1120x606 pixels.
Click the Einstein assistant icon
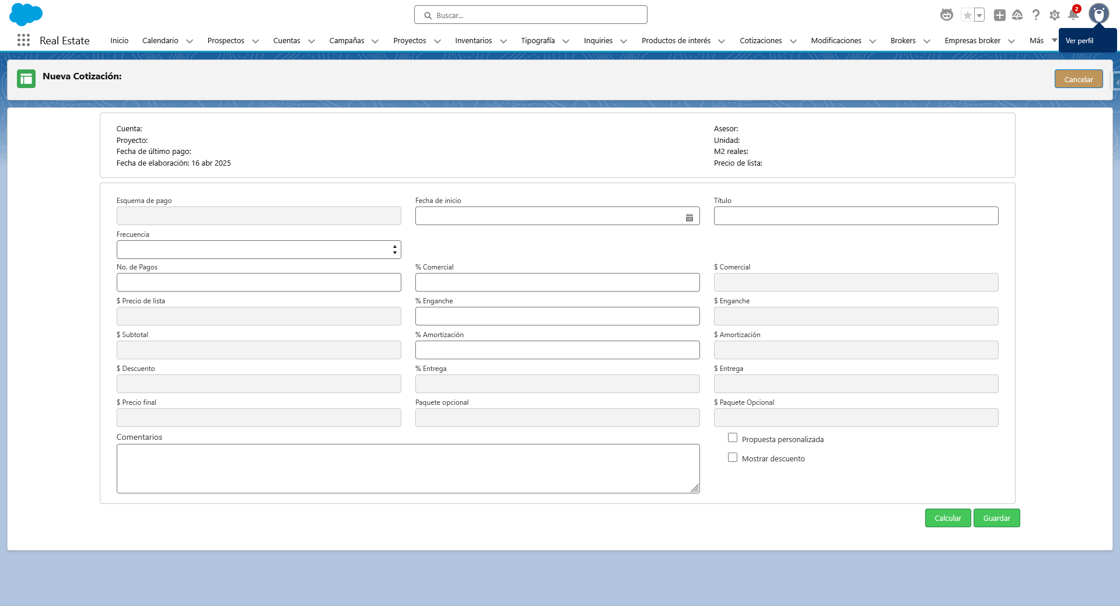946,15
